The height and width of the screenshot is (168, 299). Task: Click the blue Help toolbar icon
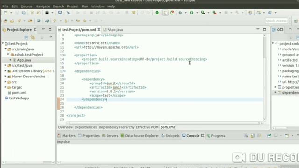pos(270,13)
